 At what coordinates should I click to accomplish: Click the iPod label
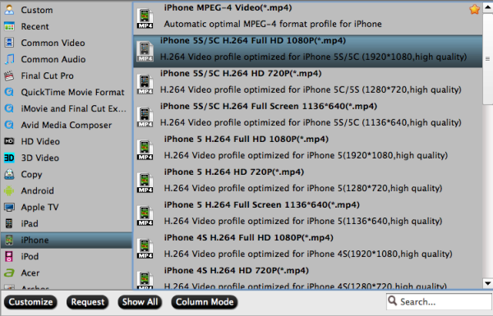pyautogui.click(x=30, y=256)
